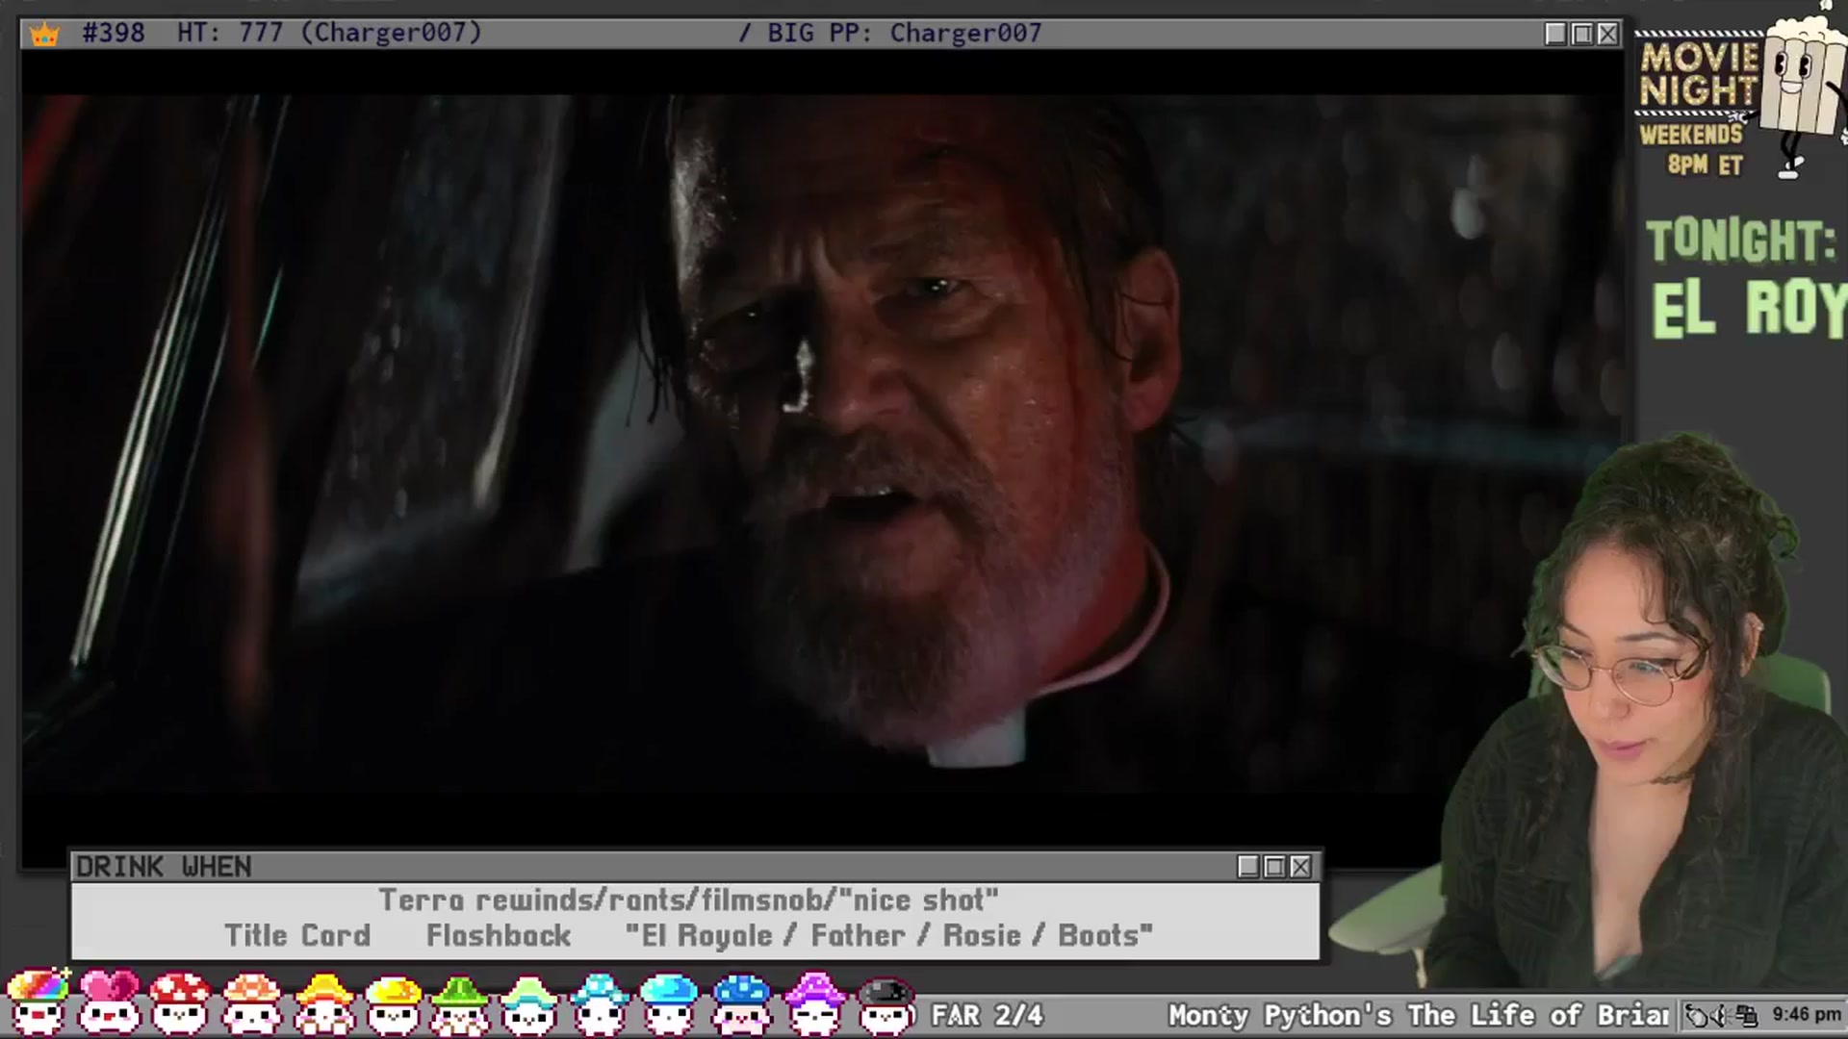Click the mouse icon in system tray
1848x1039 pixels.
1698,1016
